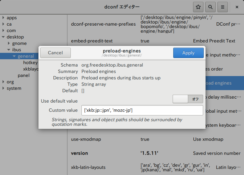Click the Cancel button

[x=56, y=53]
